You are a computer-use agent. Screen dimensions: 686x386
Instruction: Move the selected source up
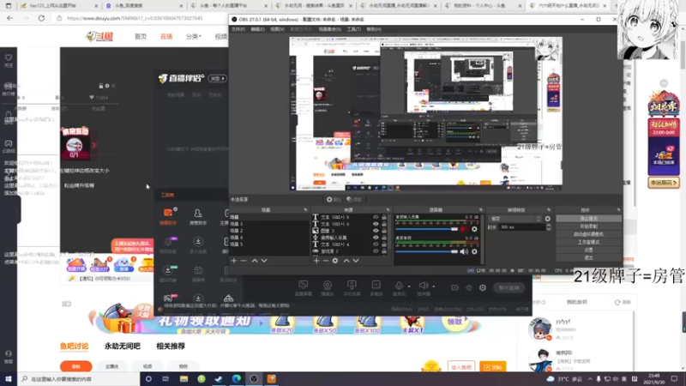(346, 261)
